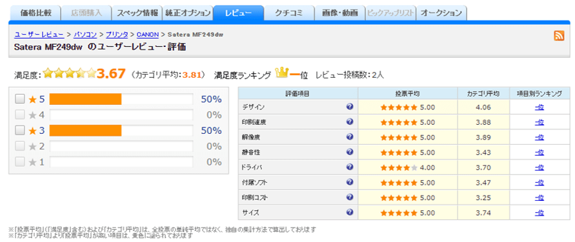Open the 画像・動画 tab
This screenshot has width=575, height=242.
tap(340, 13)
